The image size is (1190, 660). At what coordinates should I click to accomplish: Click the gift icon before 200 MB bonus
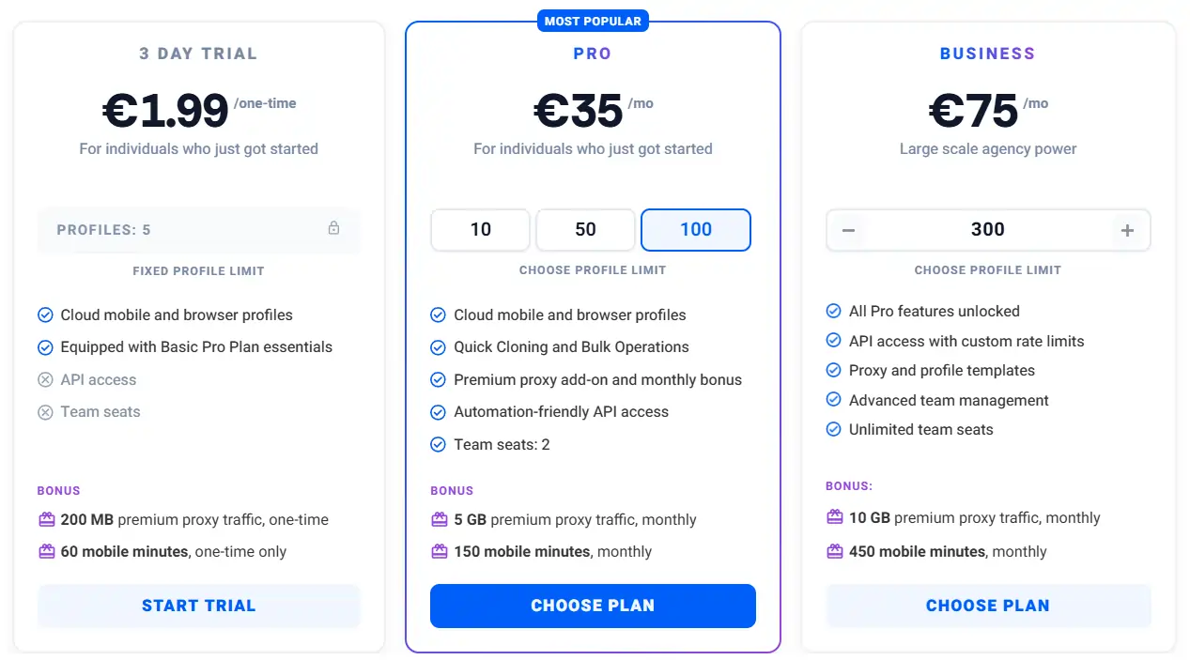(x=44, y=519)
